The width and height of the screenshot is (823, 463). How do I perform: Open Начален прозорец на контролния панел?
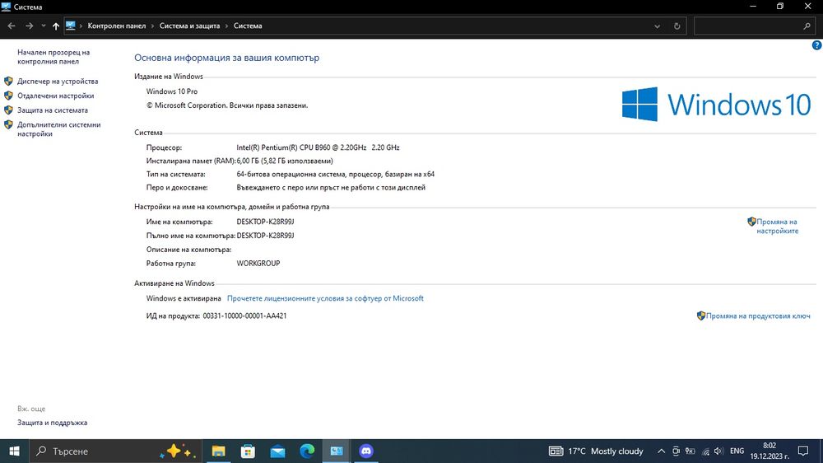[53, 57]
